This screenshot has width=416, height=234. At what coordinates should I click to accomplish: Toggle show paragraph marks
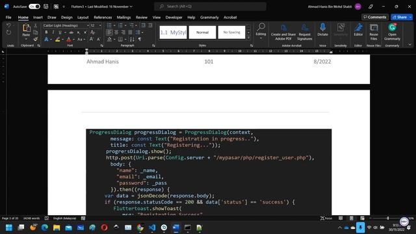140,39
